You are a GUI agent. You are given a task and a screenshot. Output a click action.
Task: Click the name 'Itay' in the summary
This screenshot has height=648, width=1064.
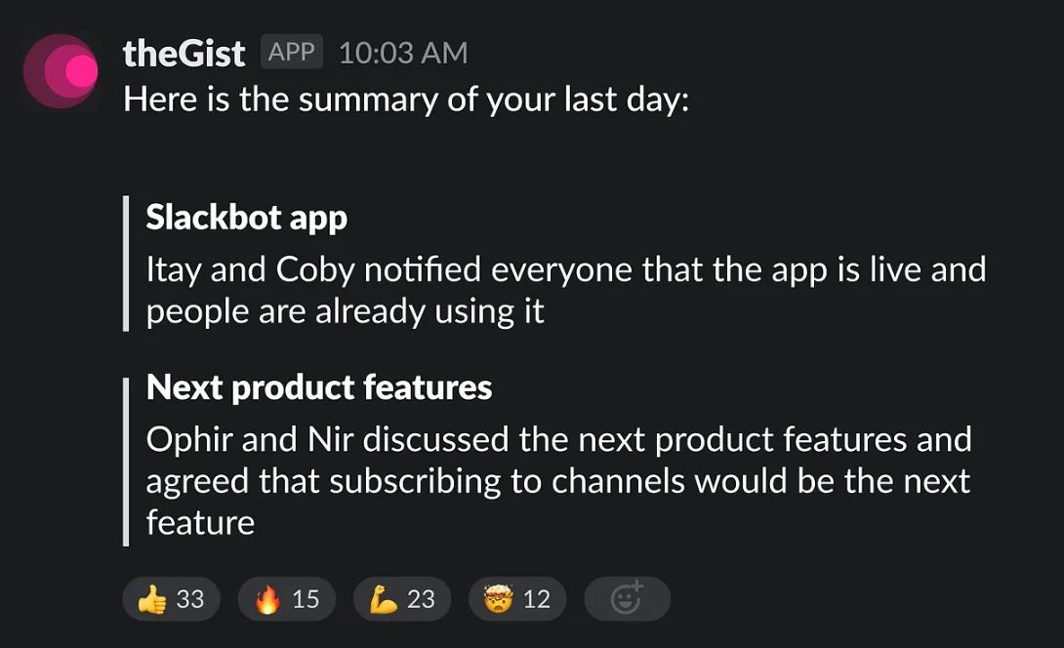[x=171, y=269]
